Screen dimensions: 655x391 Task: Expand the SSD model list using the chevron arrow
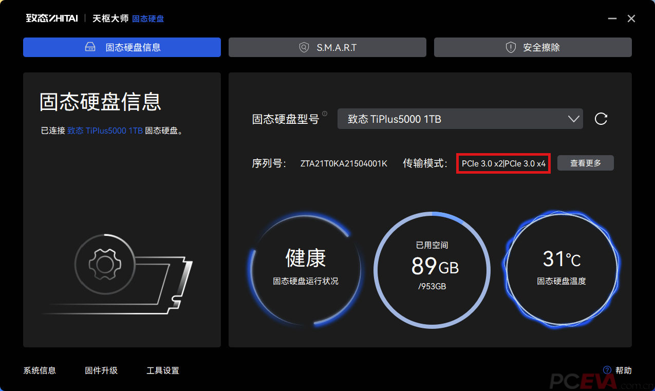coord(573,119)
